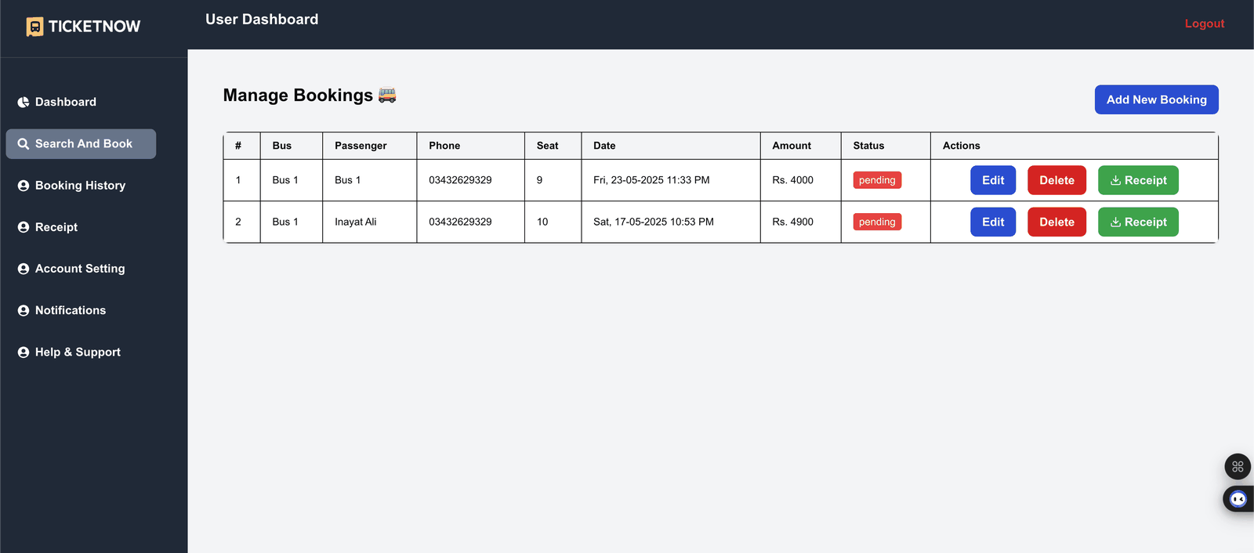Click the Date column header
This screenshot has height=553, width=1254.
(x=670, y=146)
